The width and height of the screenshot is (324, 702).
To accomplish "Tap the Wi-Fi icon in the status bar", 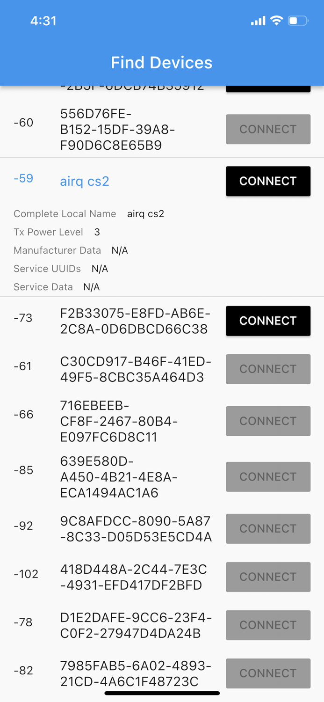I will coord(277,21).
